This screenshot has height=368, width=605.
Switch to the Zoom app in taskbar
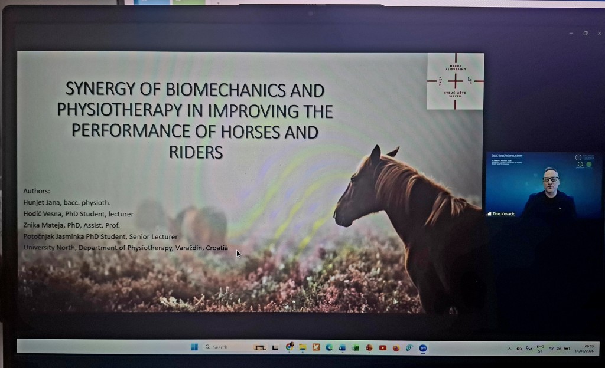click(422, 348)
